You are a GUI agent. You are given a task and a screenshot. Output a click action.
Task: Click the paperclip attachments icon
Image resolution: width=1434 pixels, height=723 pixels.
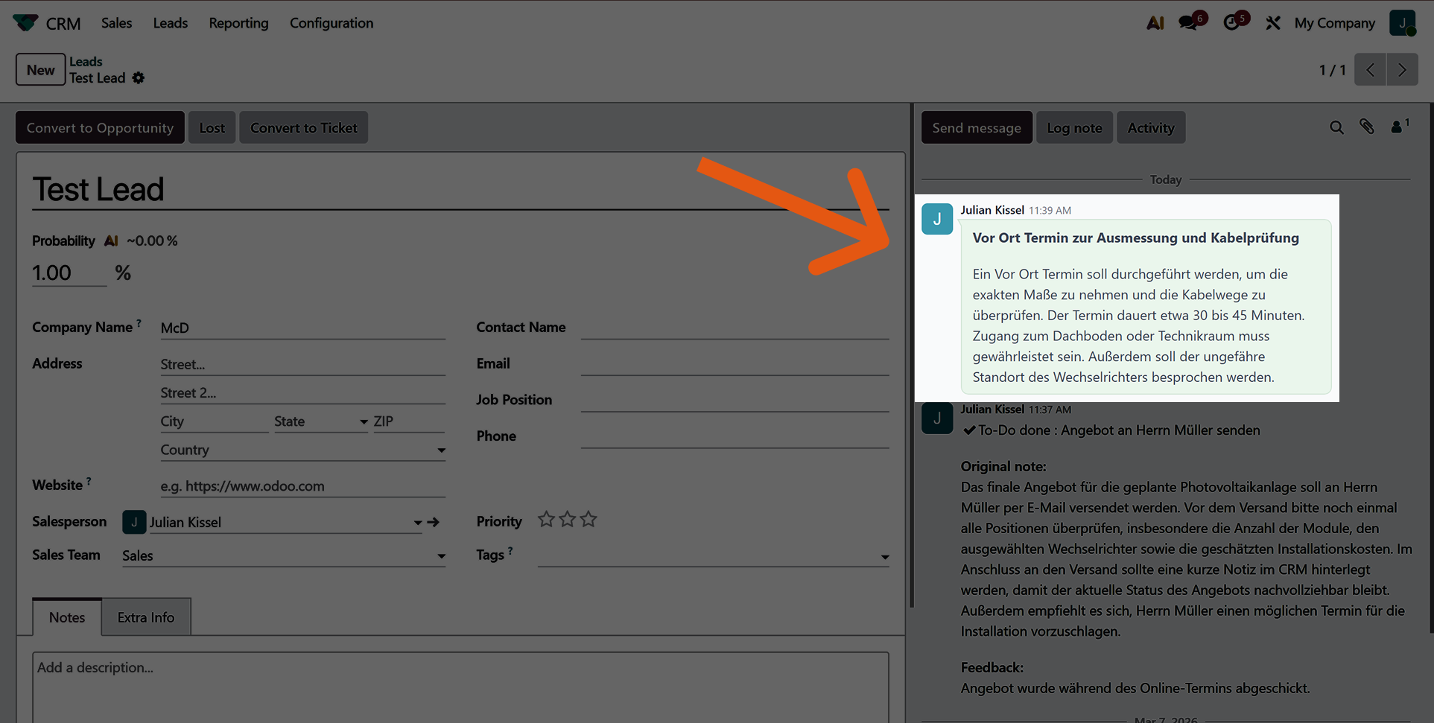(x=1367, y=127)
